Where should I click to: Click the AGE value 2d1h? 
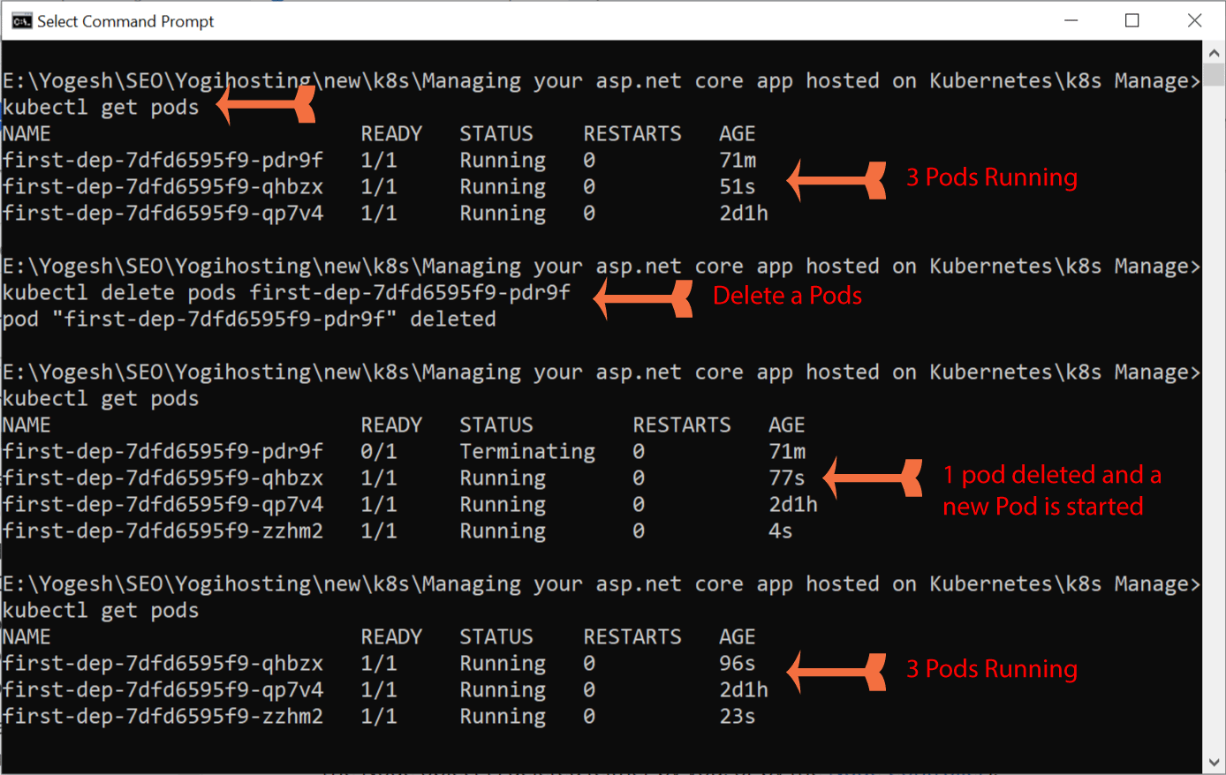click(x=743, y=213)
